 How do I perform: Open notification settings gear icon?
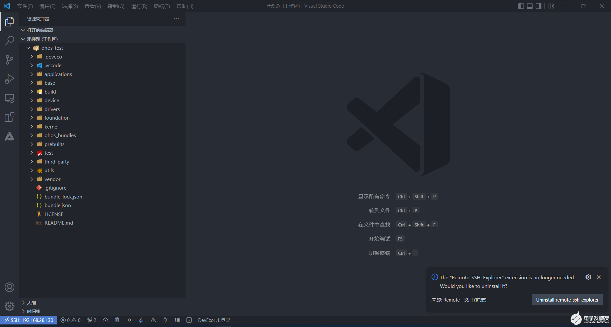click(x=588, y=277)
